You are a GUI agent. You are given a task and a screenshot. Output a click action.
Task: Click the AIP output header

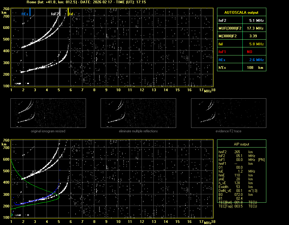point(241,144)
